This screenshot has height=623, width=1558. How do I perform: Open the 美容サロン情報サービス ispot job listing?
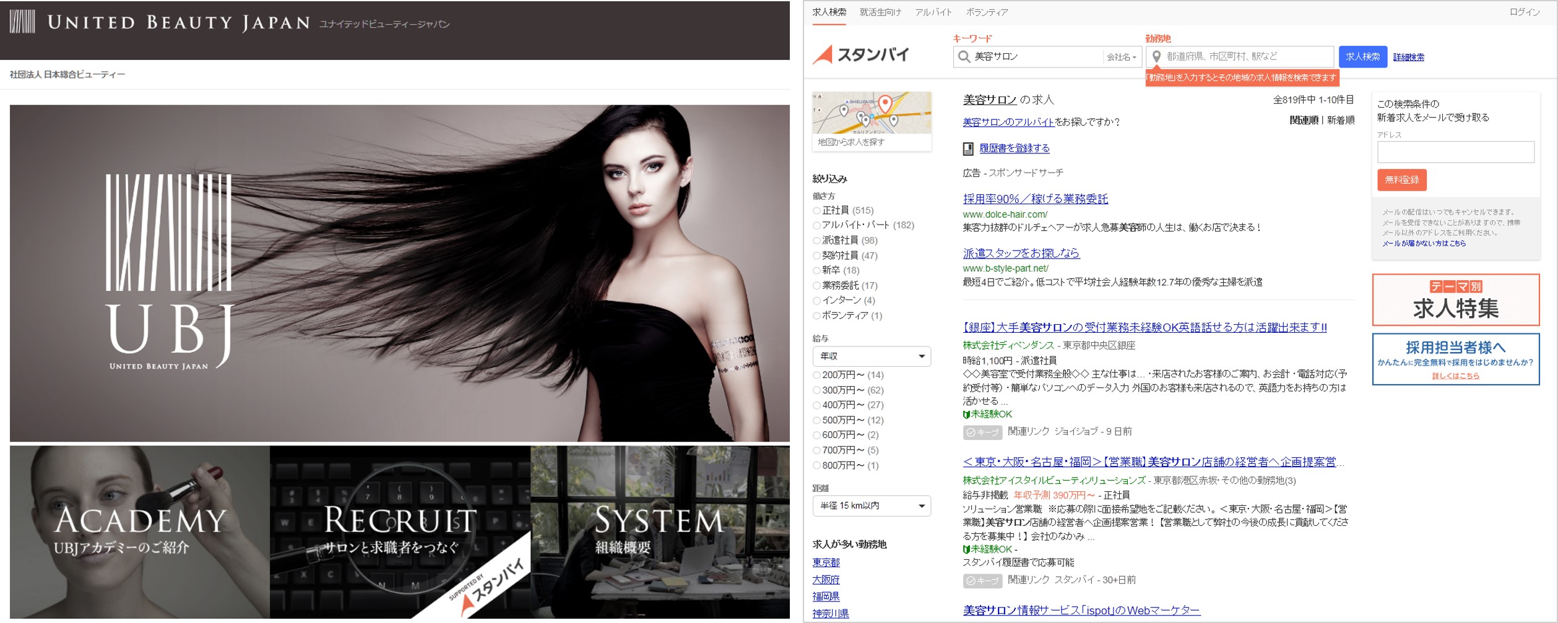pyautogui.click(x=1081, y=611)
